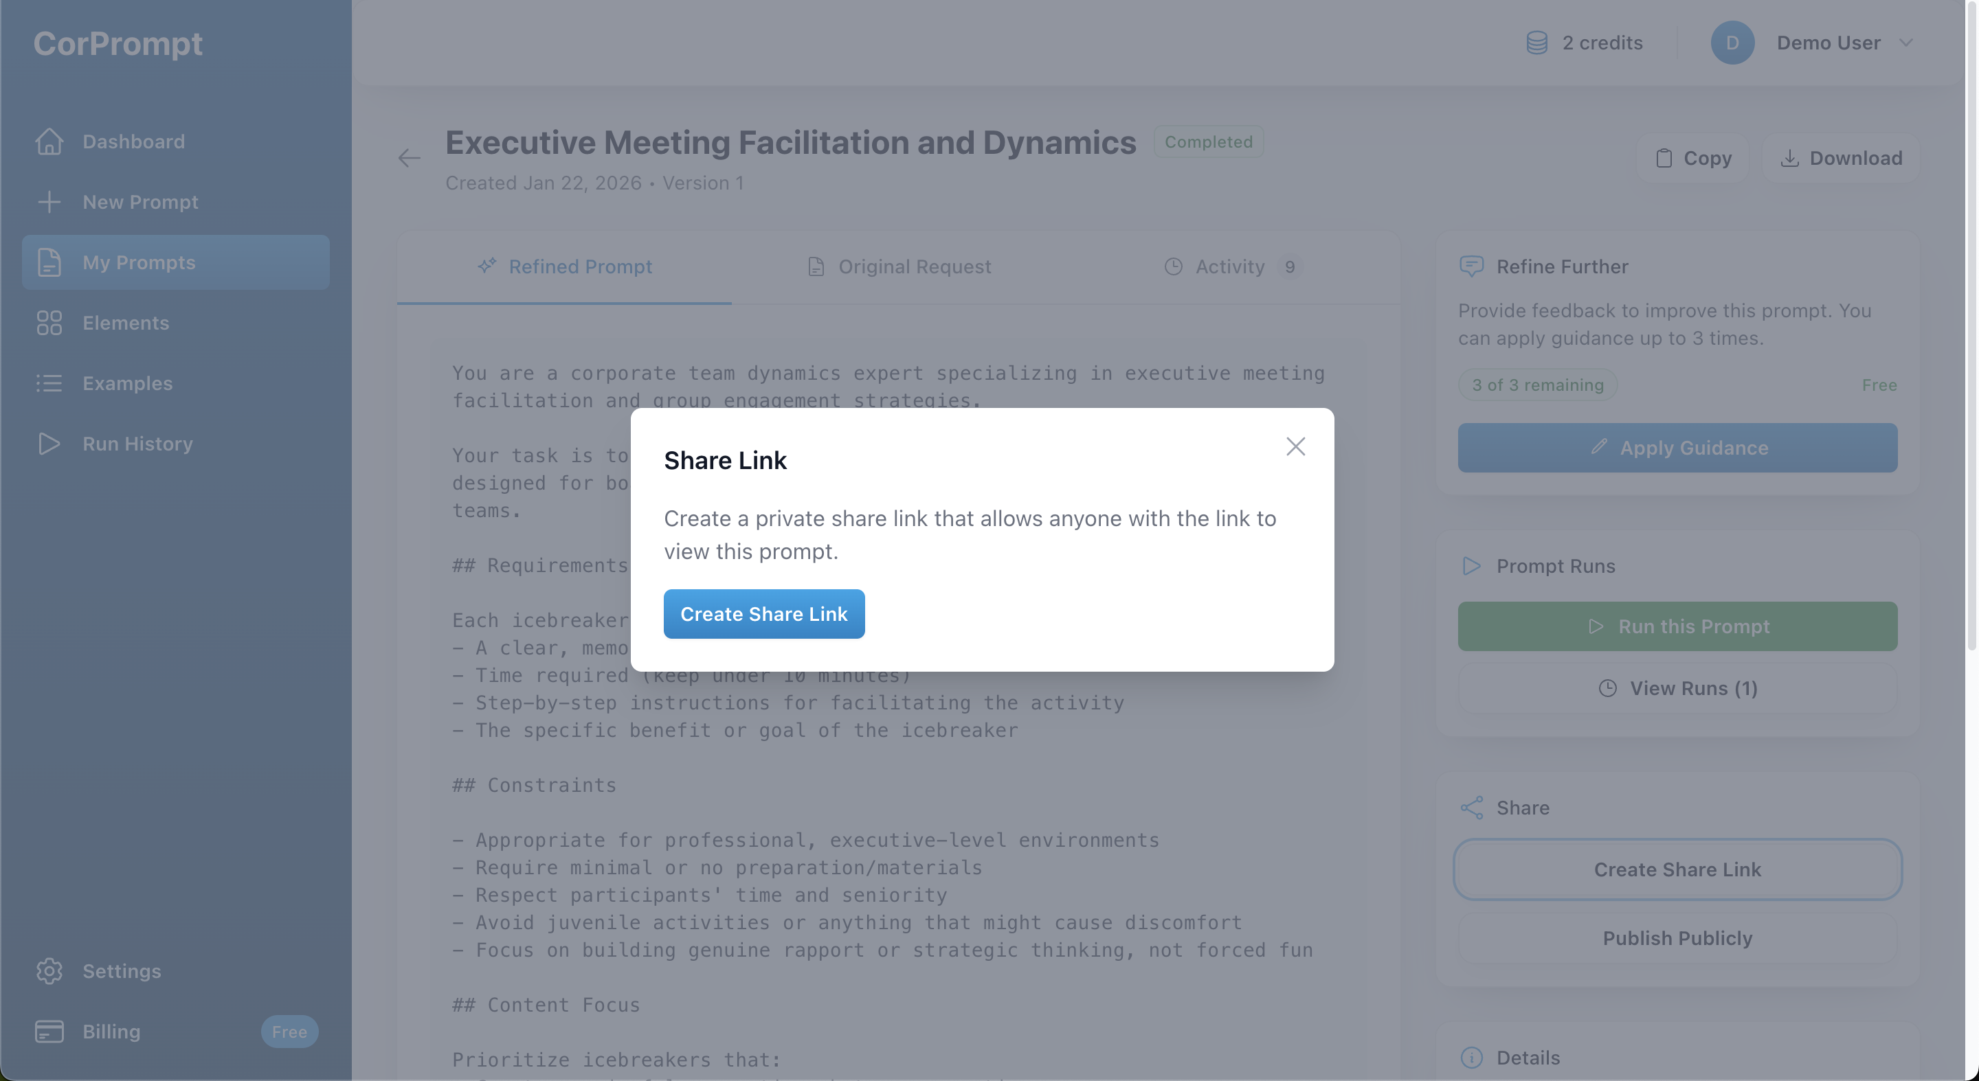This screenshot has width=1979, height=1081.
Task: Click the back arrow beside the prompt title
Action: [410, 158]
